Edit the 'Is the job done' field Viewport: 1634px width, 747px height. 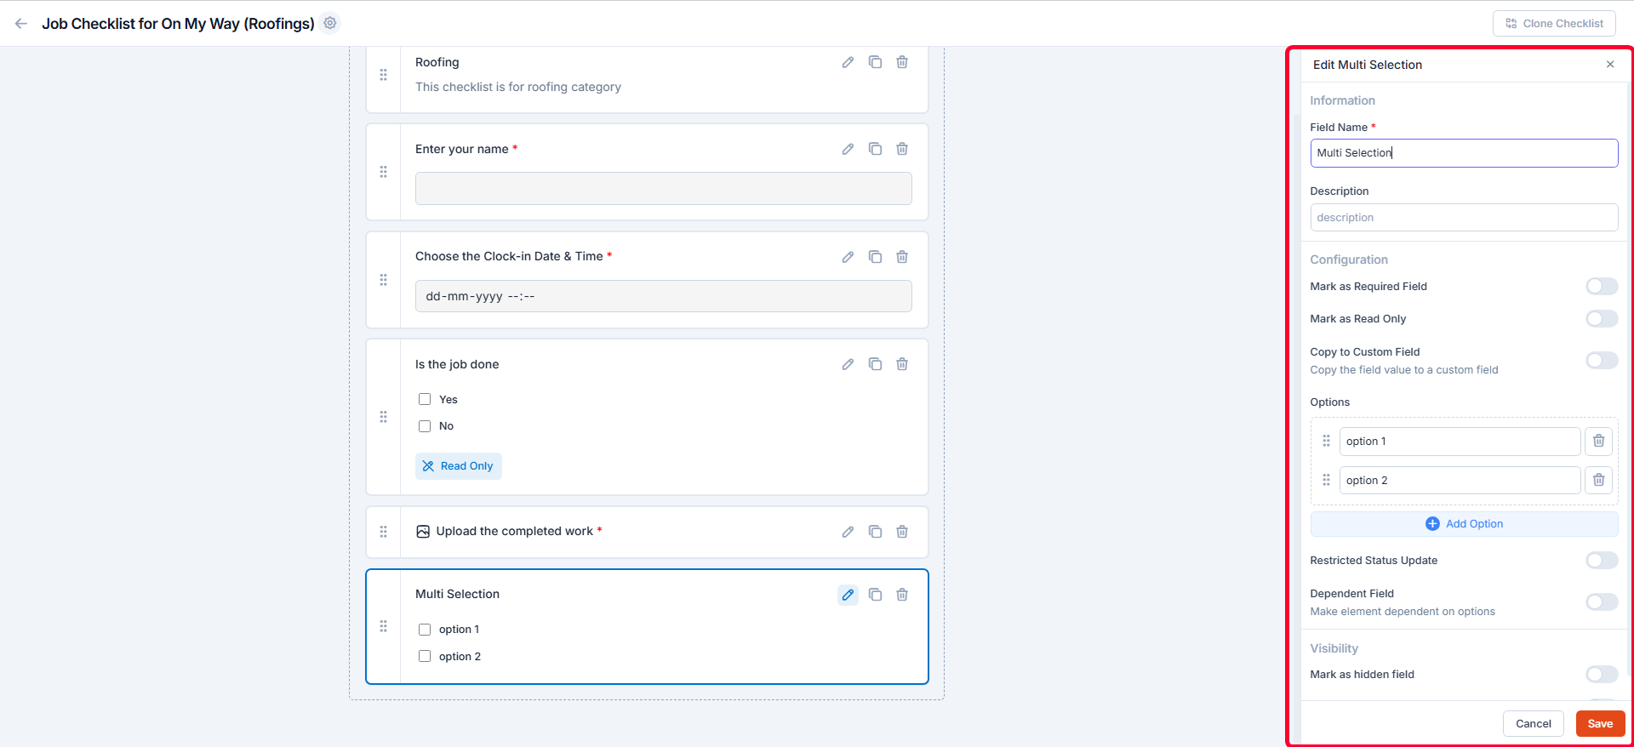848,364
